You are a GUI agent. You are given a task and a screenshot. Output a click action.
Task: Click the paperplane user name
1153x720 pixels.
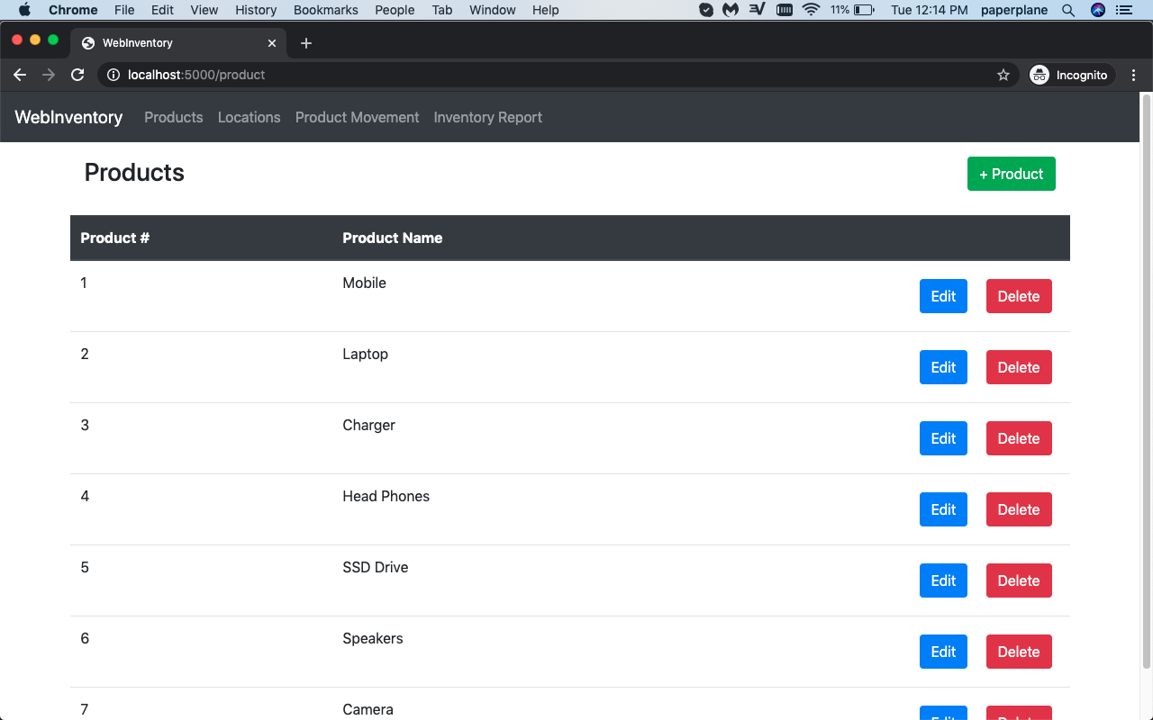pos(1014,10)
